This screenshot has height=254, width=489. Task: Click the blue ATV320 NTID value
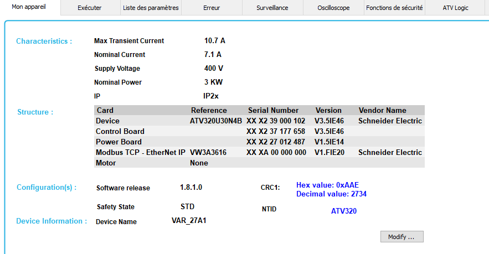click(344, 211)
